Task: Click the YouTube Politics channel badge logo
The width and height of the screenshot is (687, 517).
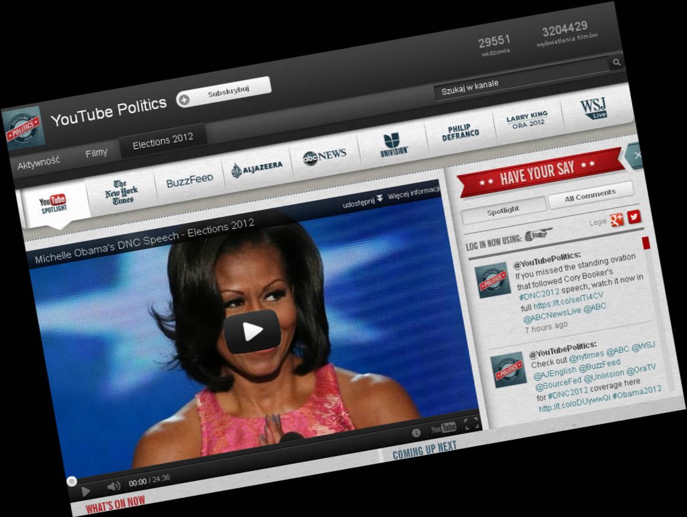Action: click(x=24, y=128)
